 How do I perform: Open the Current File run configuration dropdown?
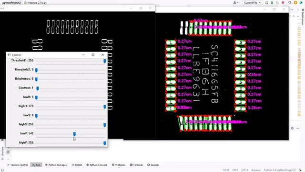[252, 3]
